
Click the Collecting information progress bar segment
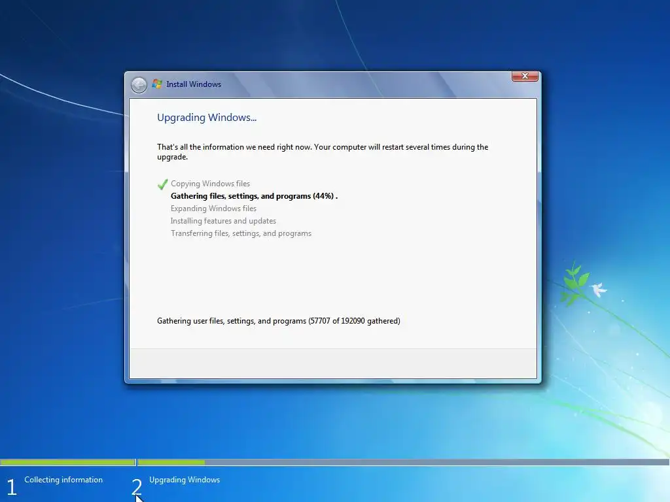coord(68,462)
